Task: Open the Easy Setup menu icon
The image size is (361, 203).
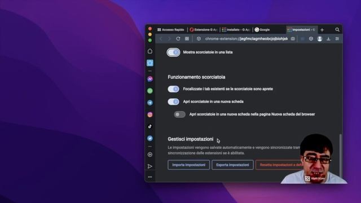Action: click(337, 39)
